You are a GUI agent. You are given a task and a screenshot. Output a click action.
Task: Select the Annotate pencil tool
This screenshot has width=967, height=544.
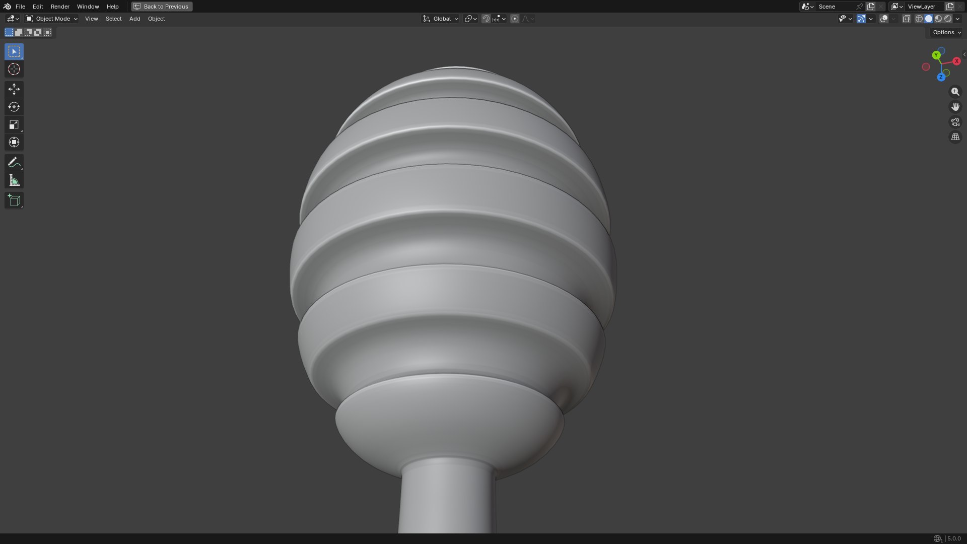[x=14, y=162]
